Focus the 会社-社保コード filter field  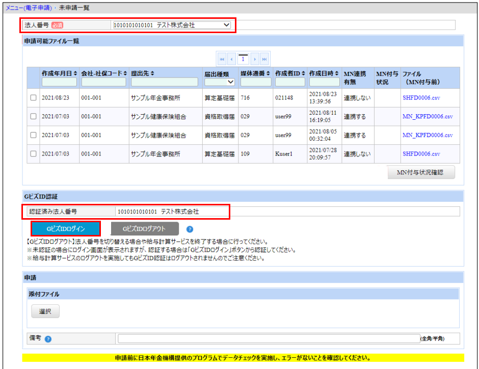104,82
